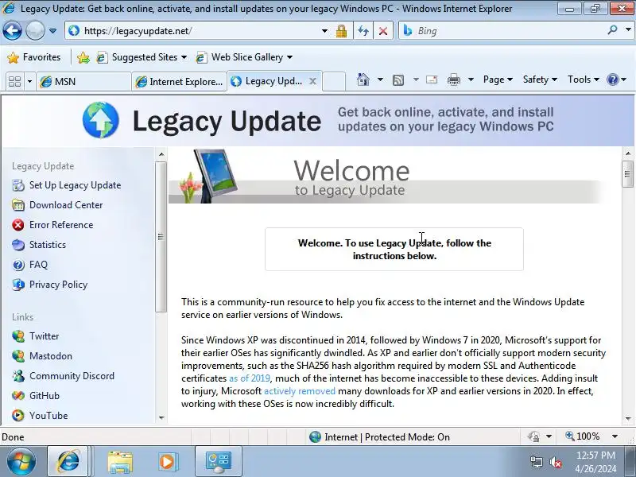Screen dimensions: 636x477
Task: Click the Refresh page icon
Action: (x=363, y=31)
